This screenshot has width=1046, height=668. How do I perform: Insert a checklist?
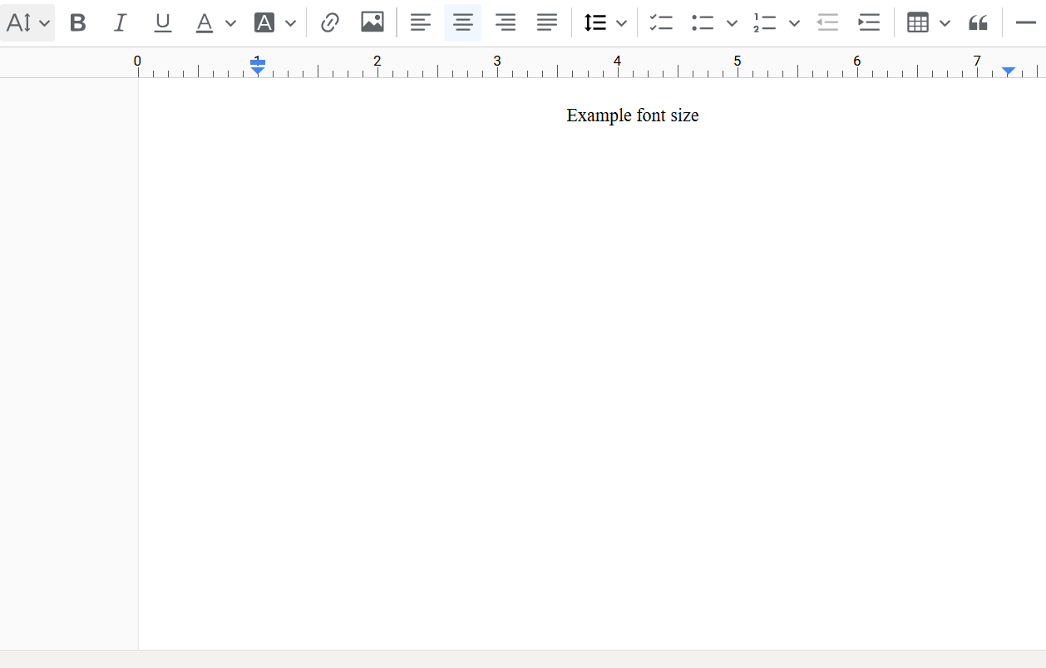coord(661,23)
